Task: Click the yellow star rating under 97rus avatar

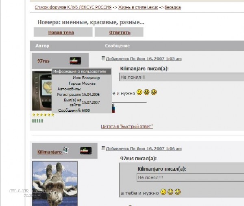Action: pyautogui.click(x=43, y=115)
